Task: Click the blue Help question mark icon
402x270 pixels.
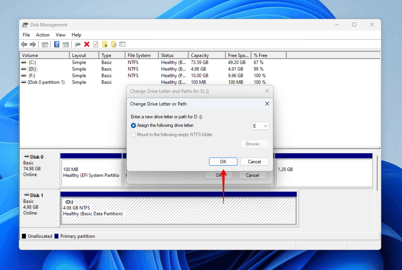Action: [x=57, y=44]
